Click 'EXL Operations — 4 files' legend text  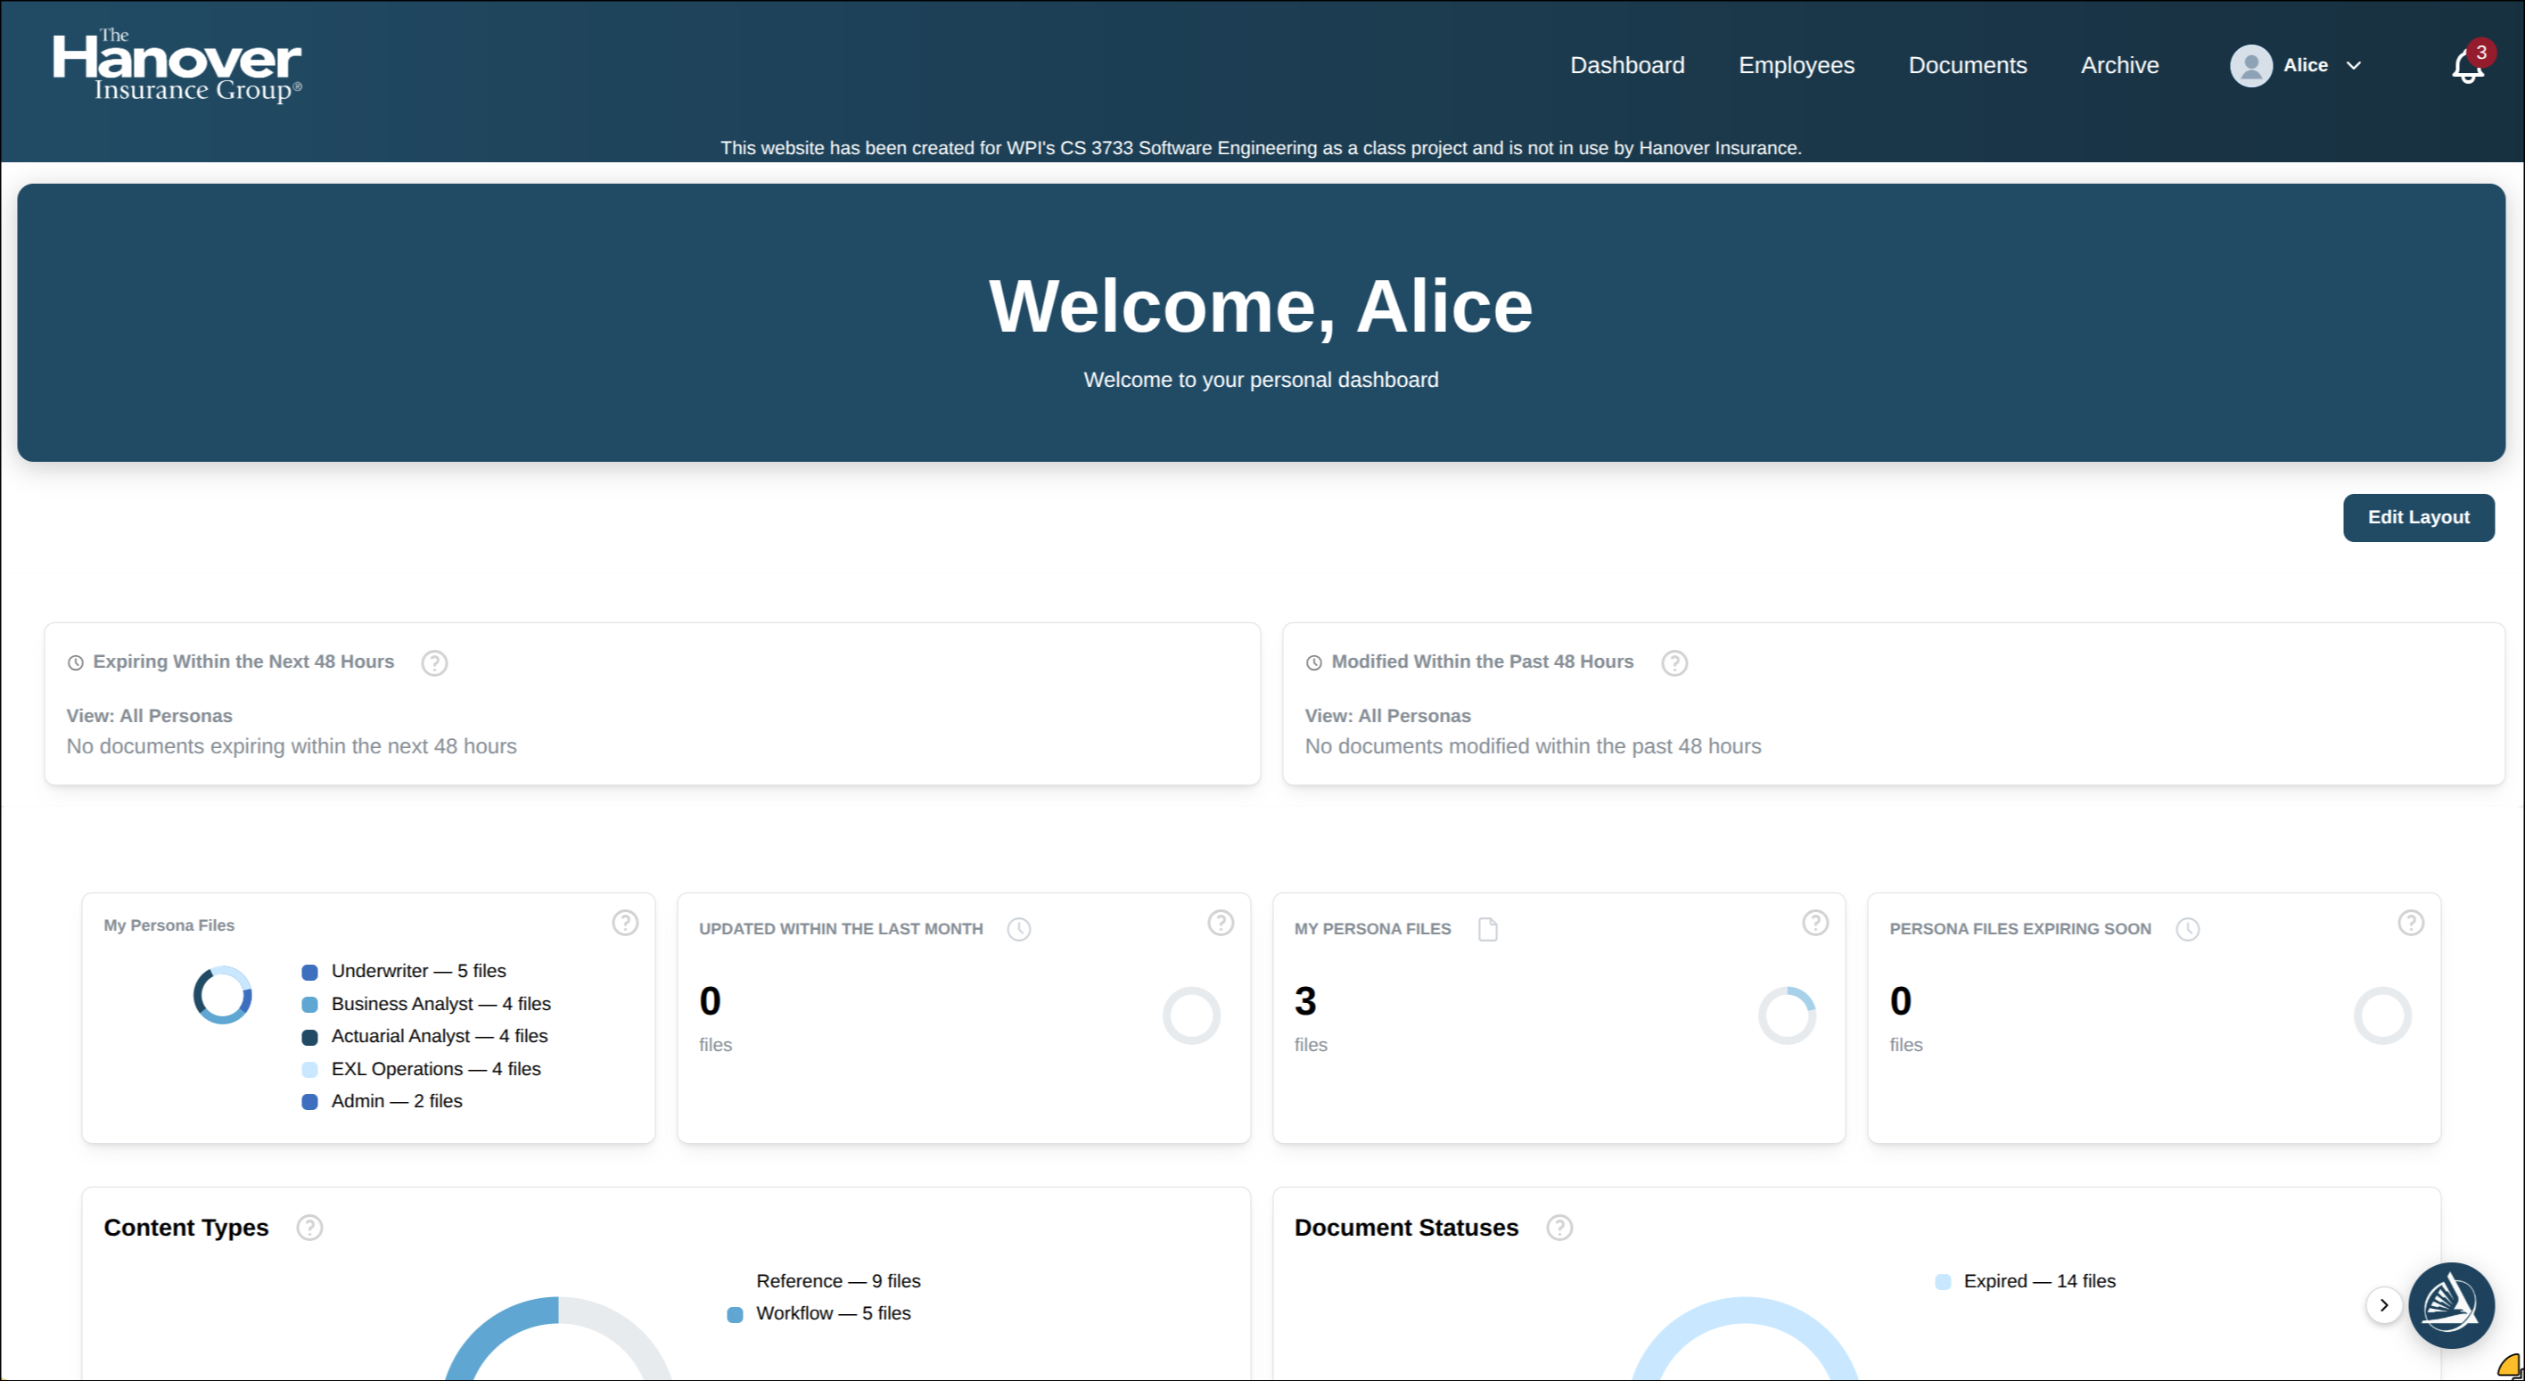(436, 1068)
